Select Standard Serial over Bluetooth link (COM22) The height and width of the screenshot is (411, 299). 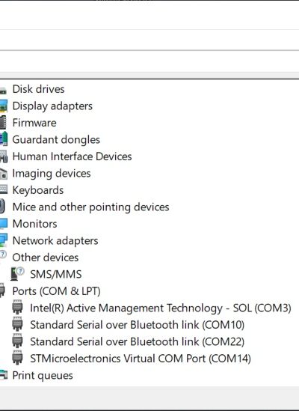pos(138,341)
